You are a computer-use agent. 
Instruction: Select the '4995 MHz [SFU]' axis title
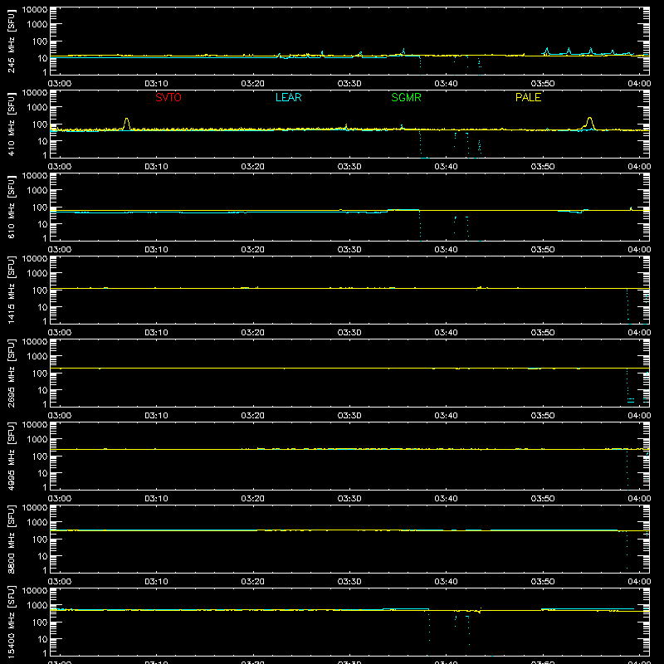12,456
